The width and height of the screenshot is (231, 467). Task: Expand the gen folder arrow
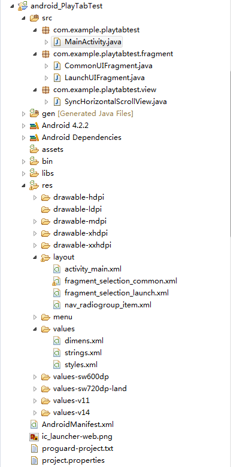pyautogui.click(x=23, y=114)
